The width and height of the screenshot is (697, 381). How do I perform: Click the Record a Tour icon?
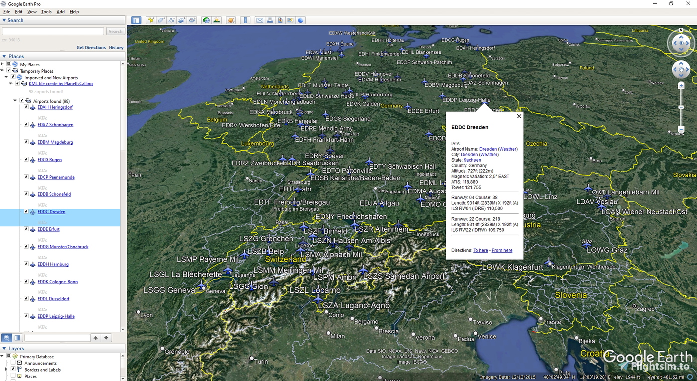192,20
